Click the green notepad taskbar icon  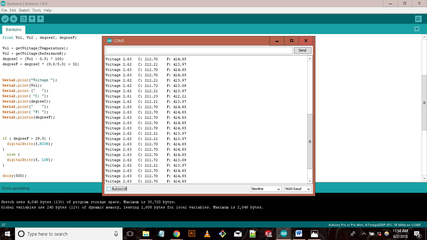253,234
